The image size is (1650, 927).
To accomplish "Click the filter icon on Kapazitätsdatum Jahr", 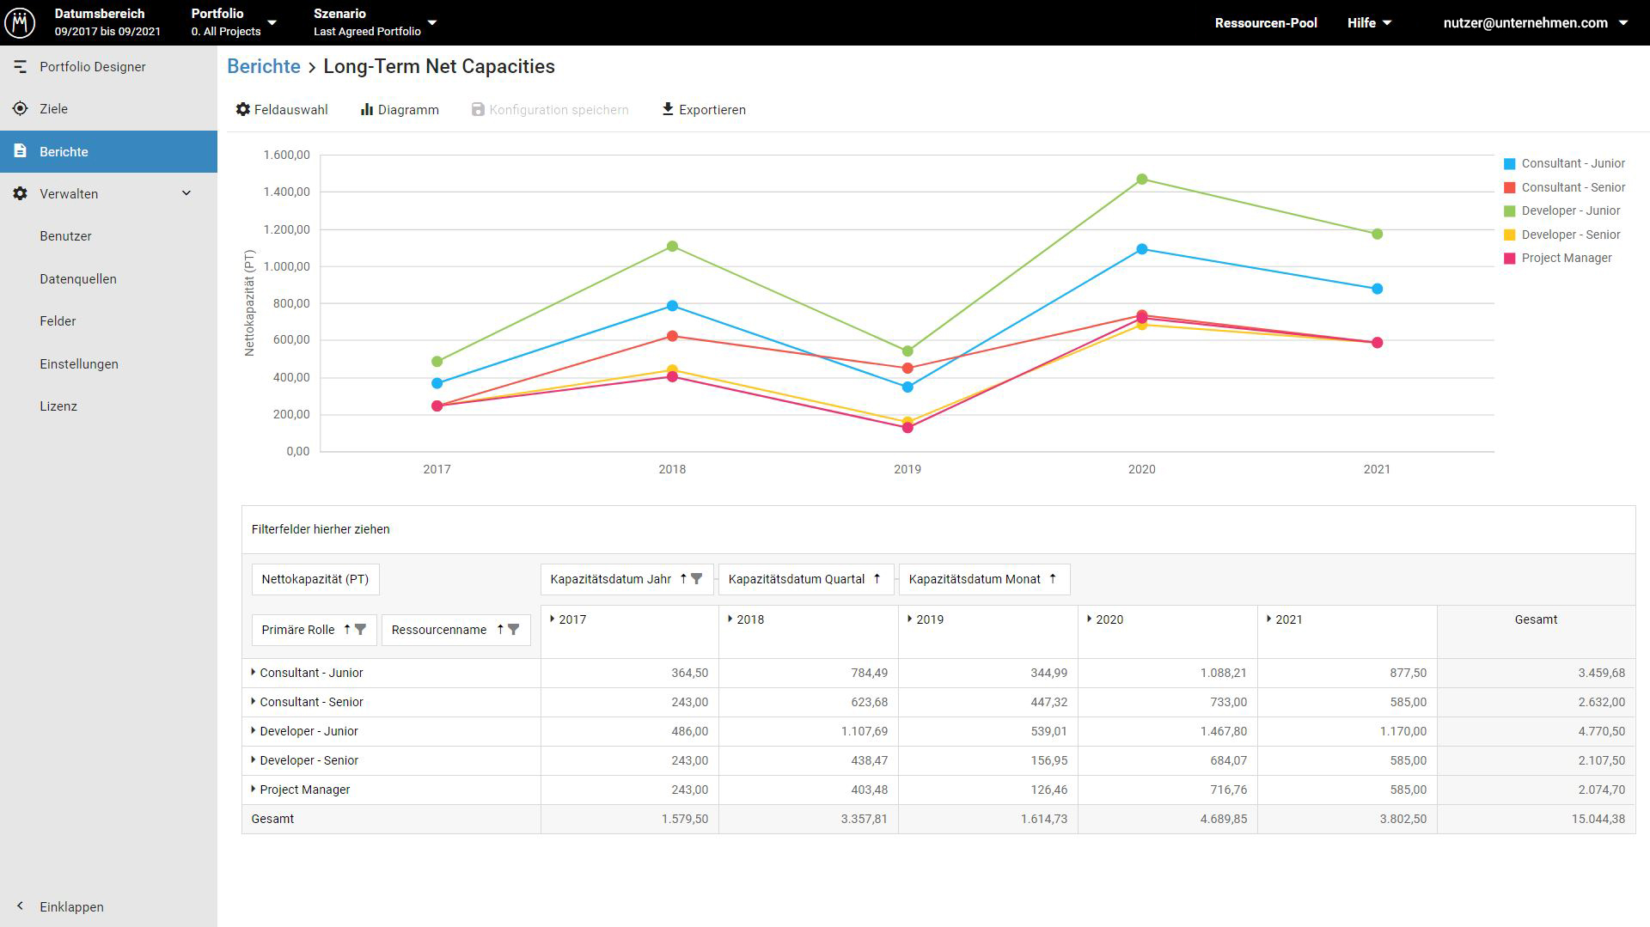I will (697, 579).
